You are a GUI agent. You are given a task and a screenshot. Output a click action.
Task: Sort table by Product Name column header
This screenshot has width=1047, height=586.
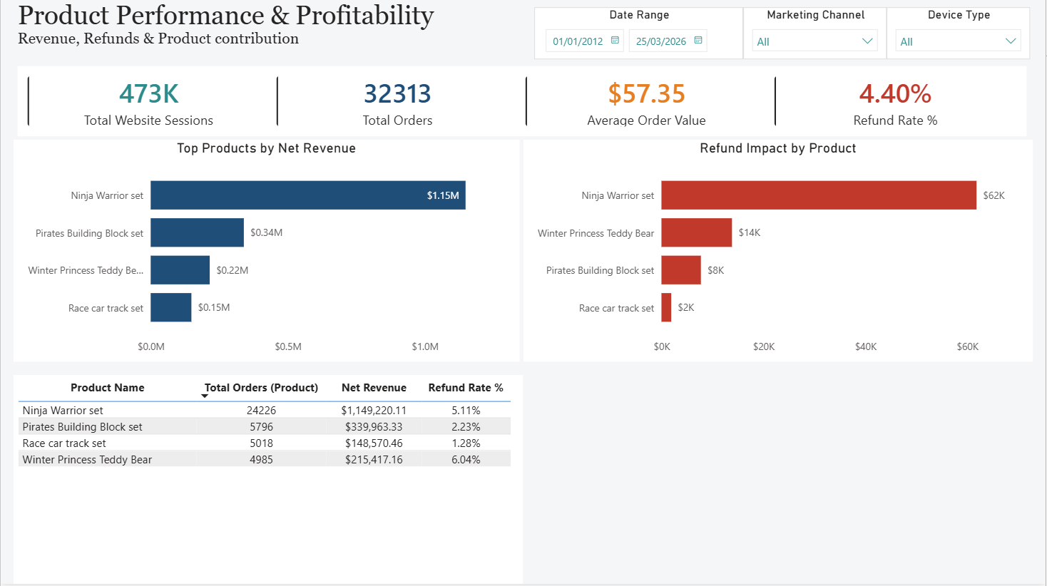click(x=107, y=388)
